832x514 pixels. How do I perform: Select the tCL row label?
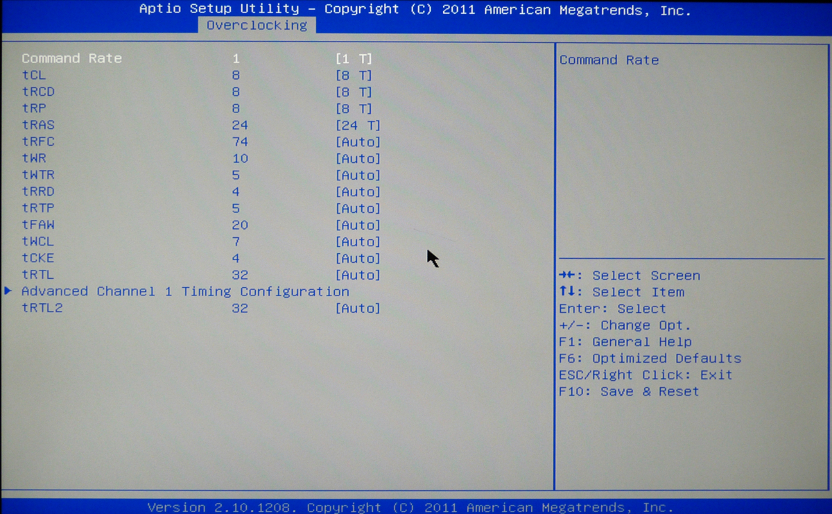pyautogui.click(x=33, y=75)
